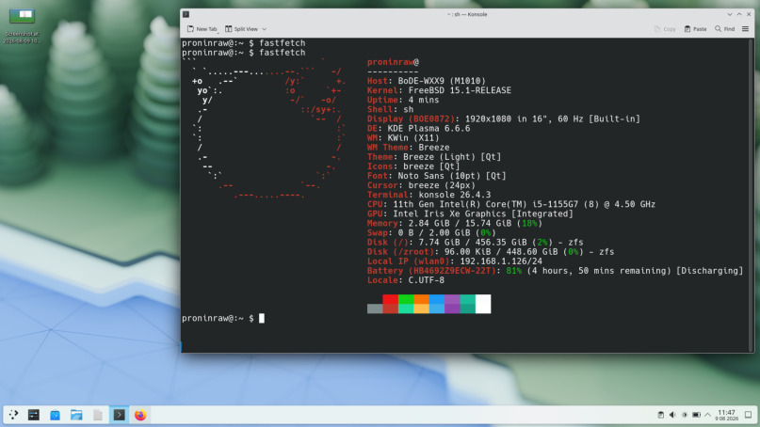Click the 'Intel Iris Xe Graphics' GPU text
Screen dimensions: 760x427
pyautogui.click(x=449, y=214)
